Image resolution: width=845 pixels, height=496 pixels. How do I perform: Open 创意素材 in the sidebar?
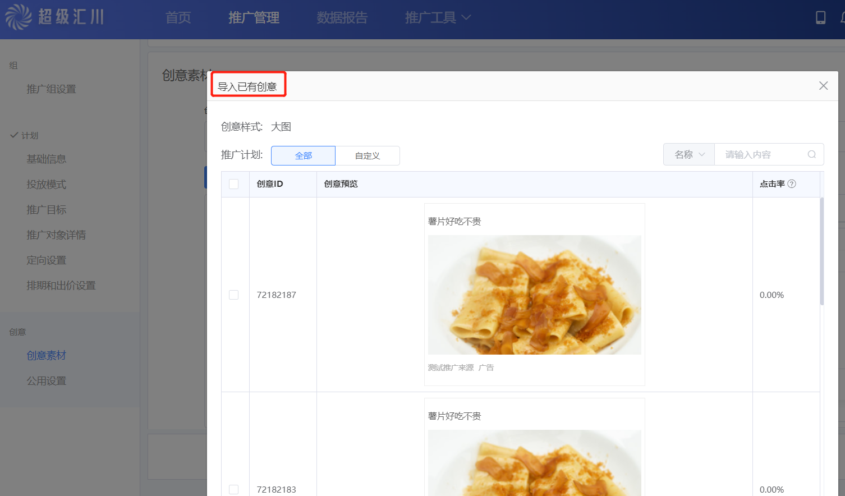click(x=47, y=356)
